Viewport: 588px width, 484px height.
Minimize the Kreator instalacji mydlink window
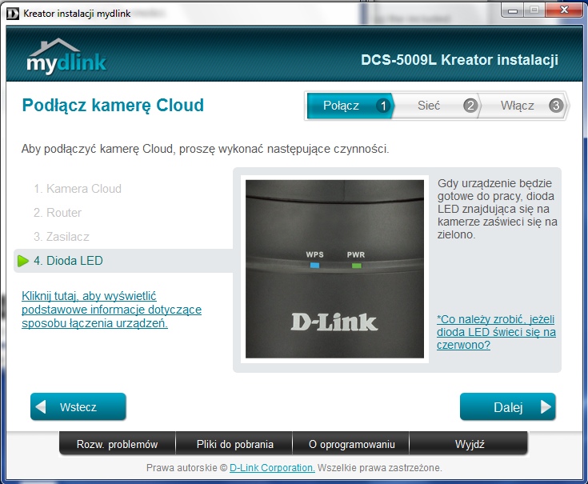tap(512, 10)
